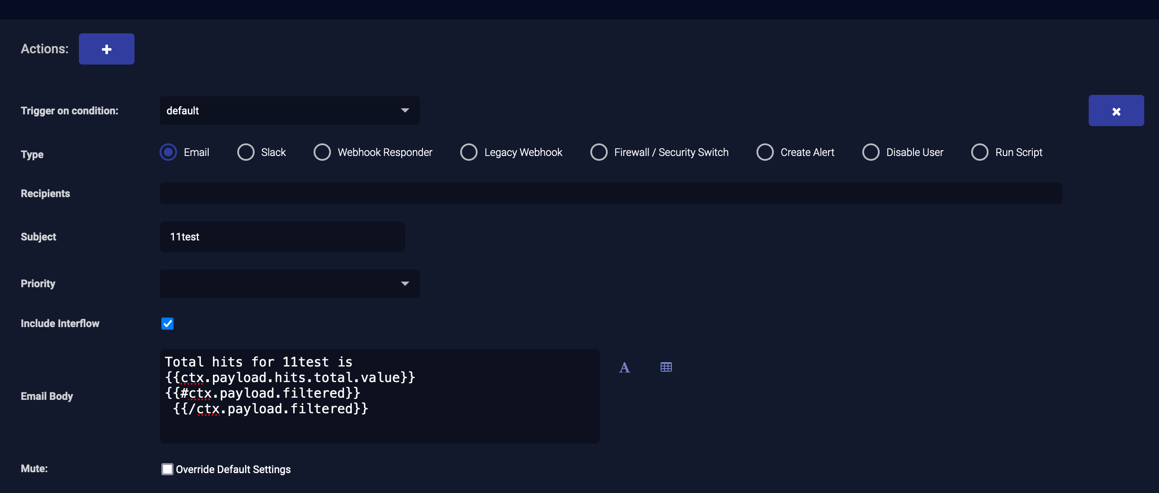Choose Webhook Responder type
Image resolution: width=1159 pixels, height=493 pixels.
point(322,152)
